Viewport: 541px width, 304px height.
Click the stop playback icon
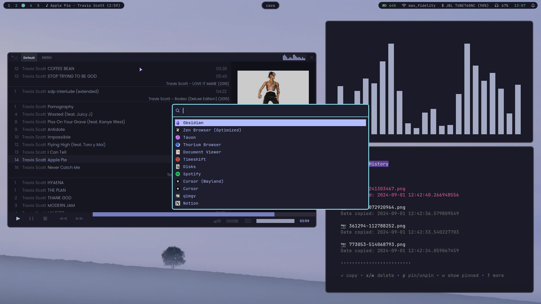tap(45, 219)
